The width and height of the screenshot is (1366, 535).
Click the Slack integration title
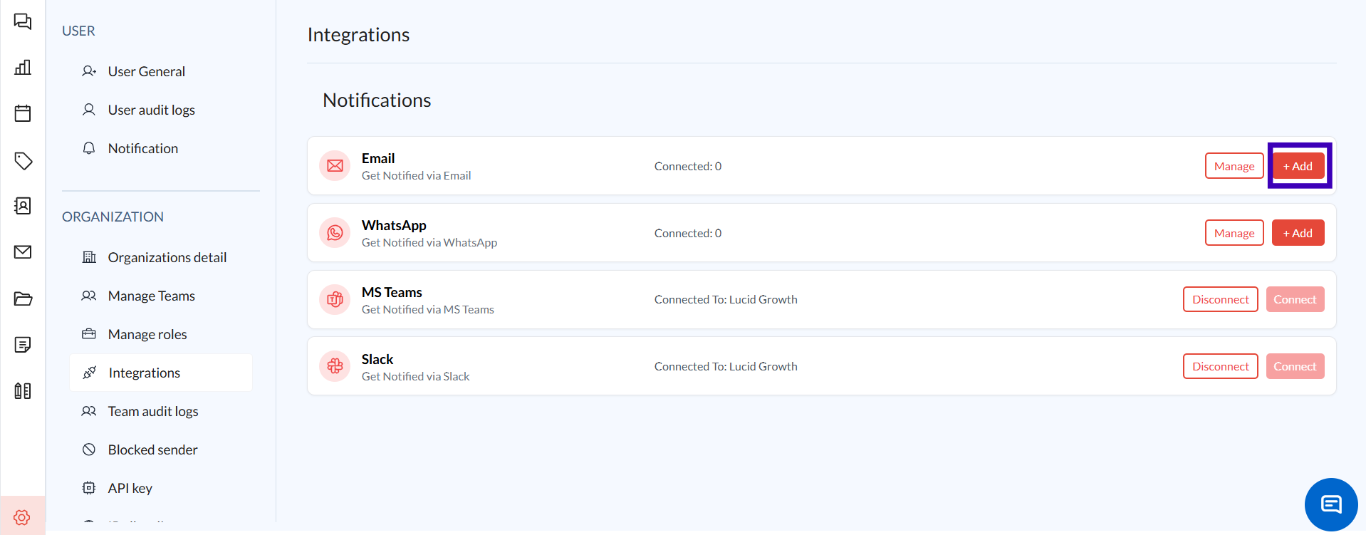point(377,359)
